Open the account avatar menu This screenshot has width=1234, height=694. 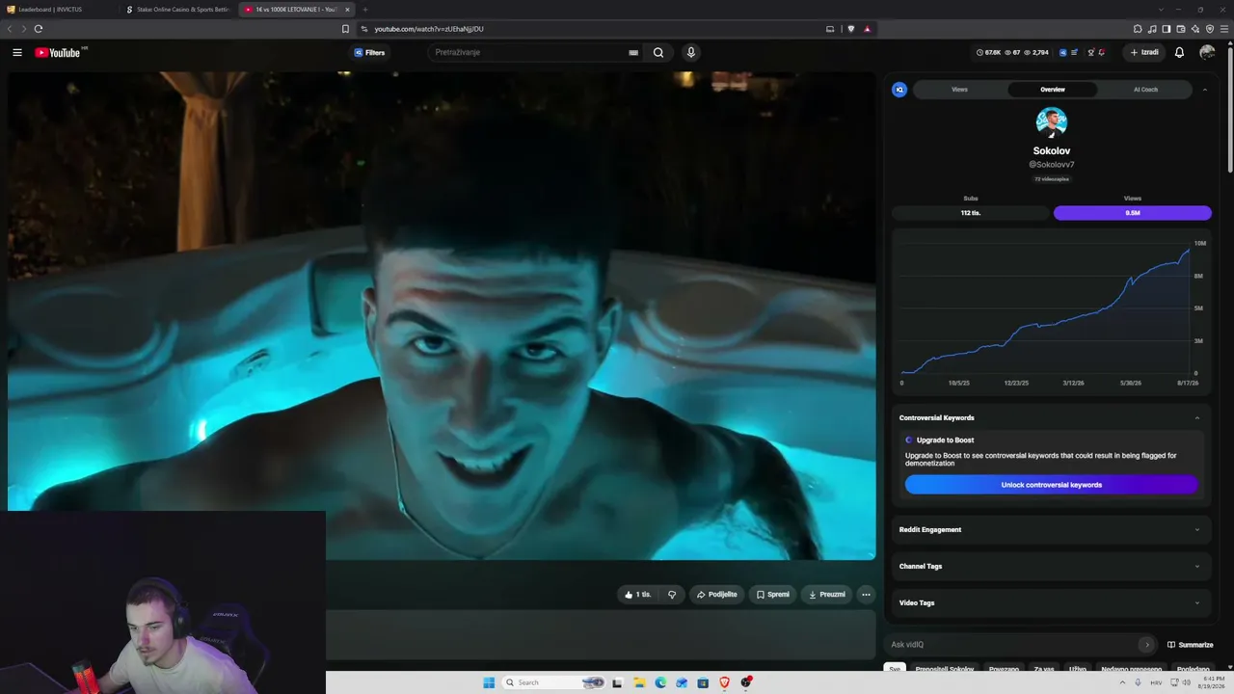click(1207, 52)
